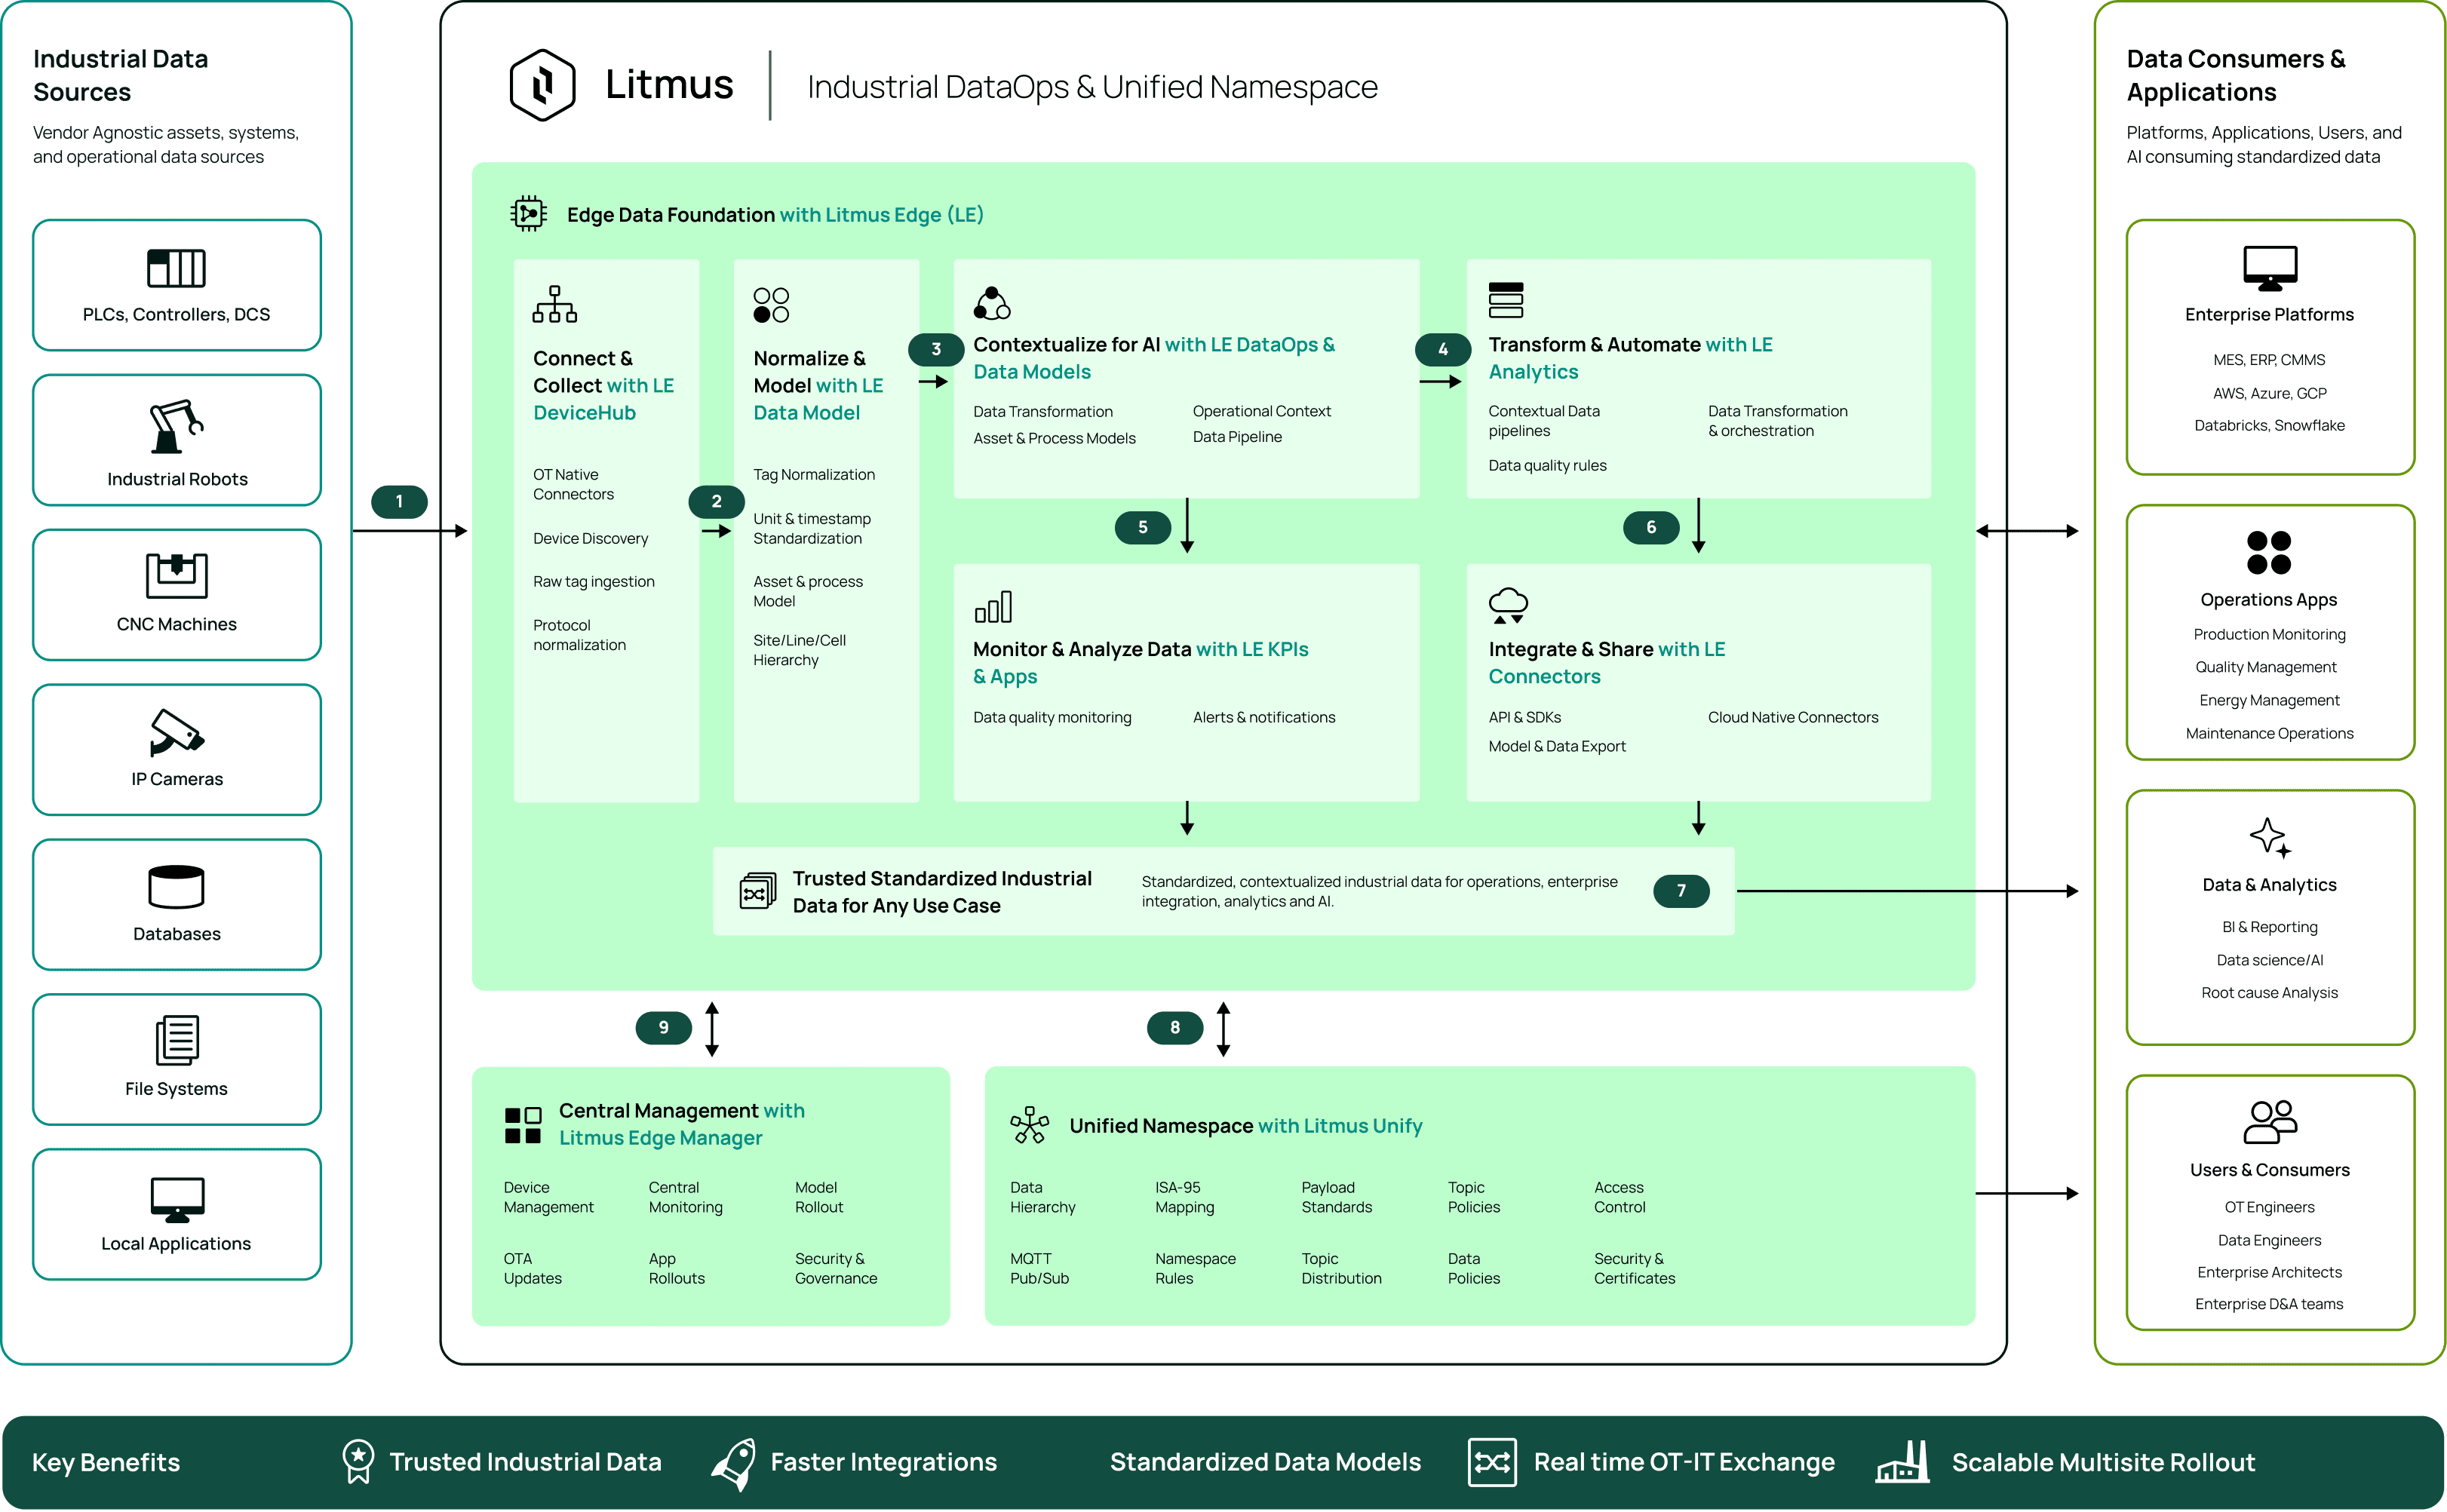Viewport: 2447px width, 1512px height.
Task: Click the Standardized Data Models benefit
Action: 1264,1462
